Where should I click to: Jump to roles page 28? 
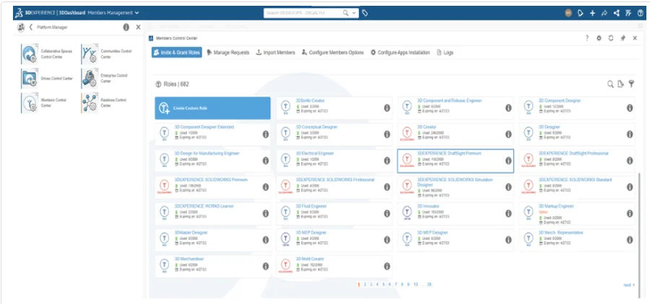[429, 285]
